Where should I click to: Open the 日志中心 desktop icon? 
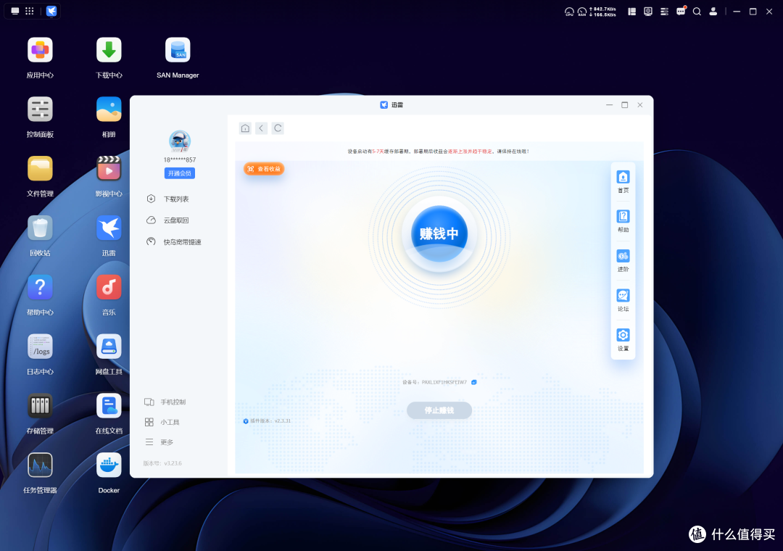(40, 347)
